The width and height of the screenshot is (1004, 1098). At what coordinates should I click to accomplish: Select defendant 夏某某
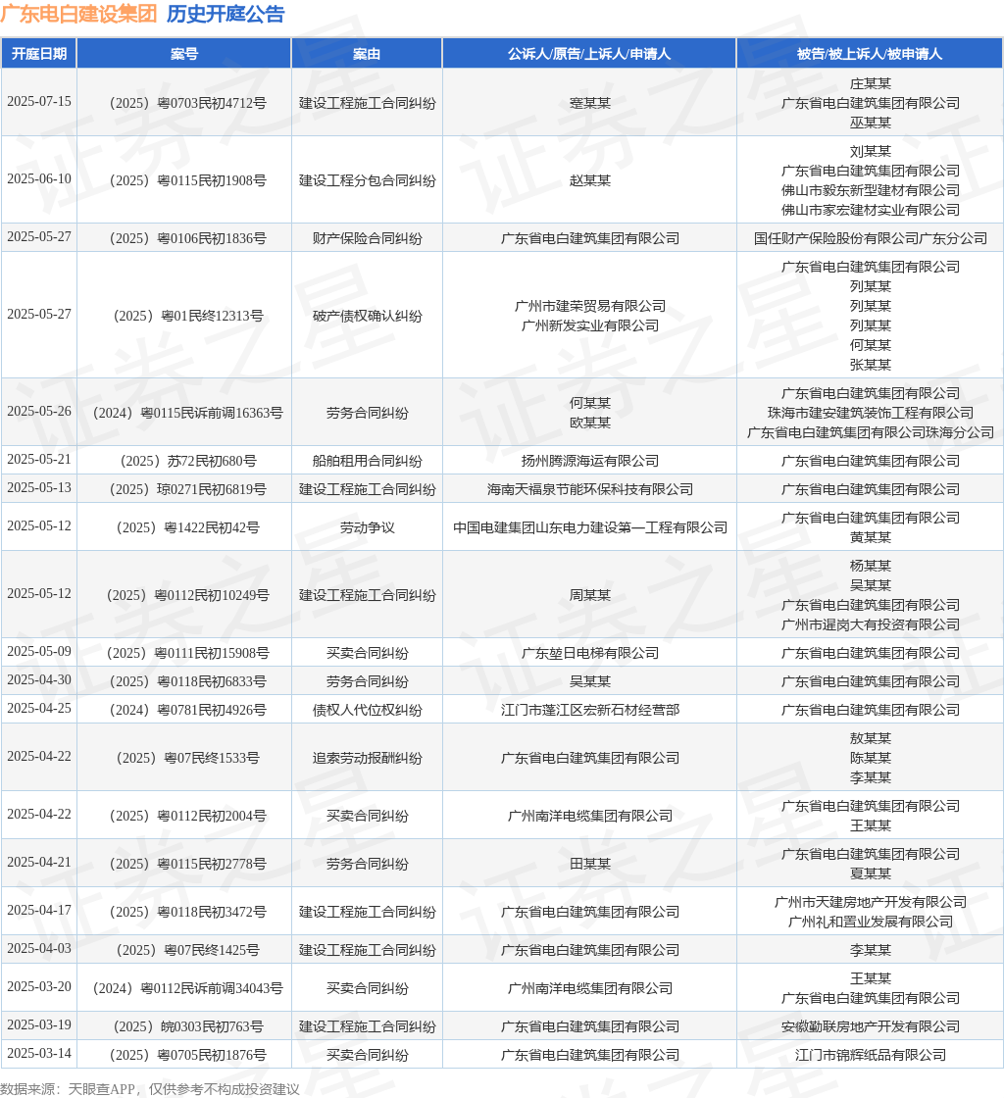pyautogui.click(x=871, y=873)
